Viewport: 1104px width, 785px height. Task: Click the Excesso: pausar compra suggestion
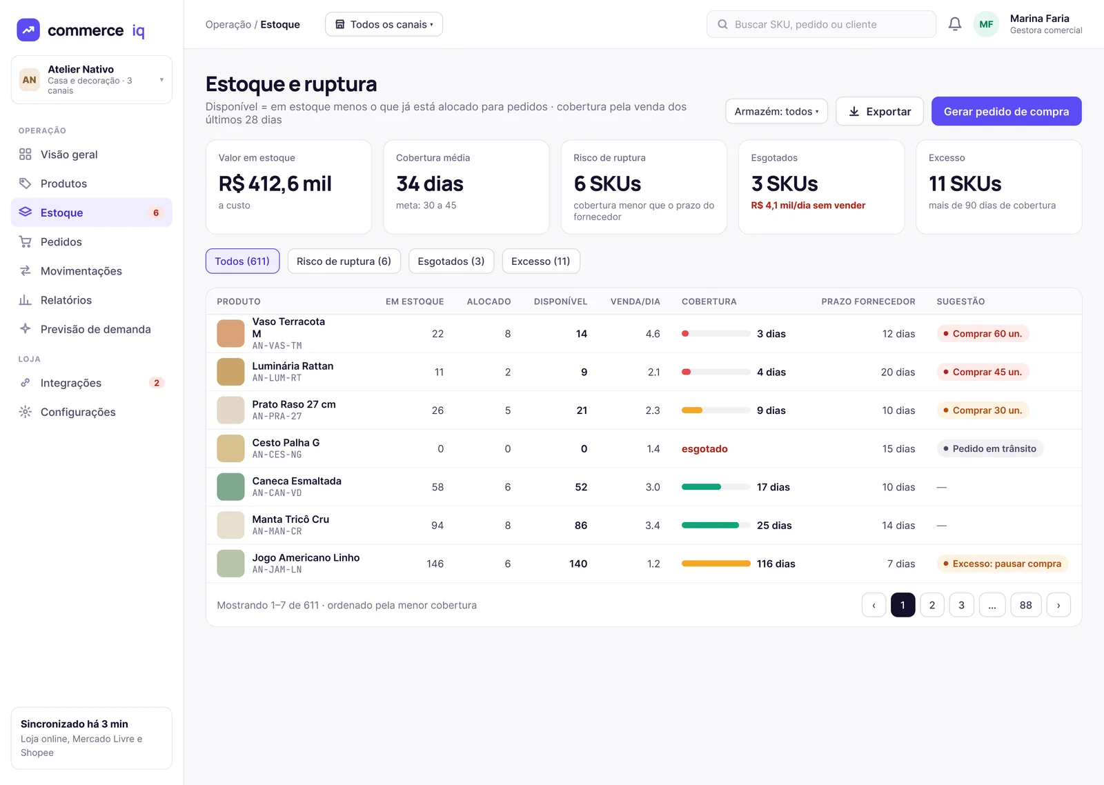(x=1002, y=564)
